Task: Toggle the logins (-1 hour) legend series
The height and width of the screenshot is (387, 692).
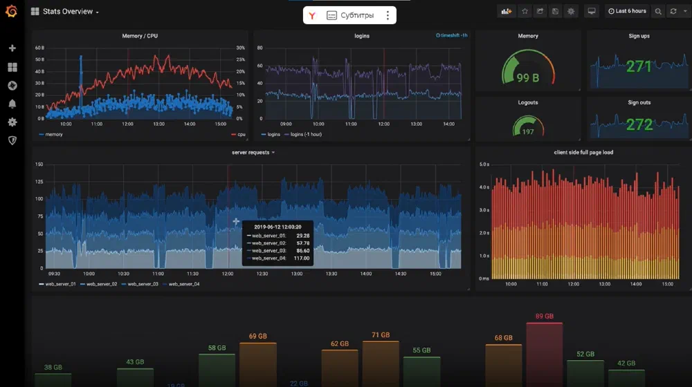Action: [x=303, y=135]
